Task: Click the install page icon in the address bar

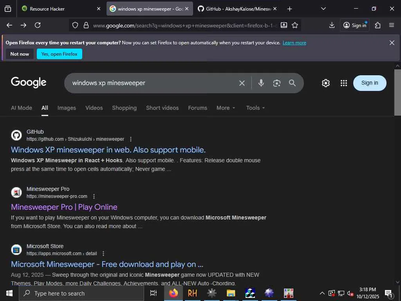Action: [284, 25]
